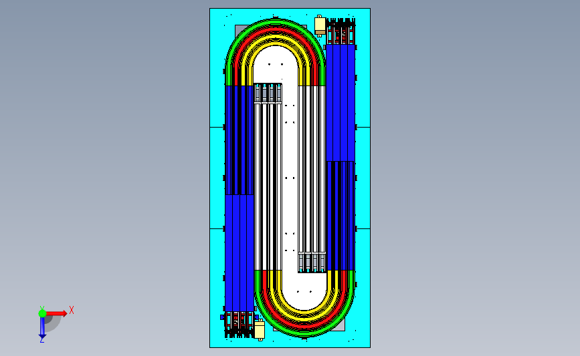Select the white oval center panel of conveyor
This screenshot has height=356, width=580.
pyautogui.click(x=290, y=177)
